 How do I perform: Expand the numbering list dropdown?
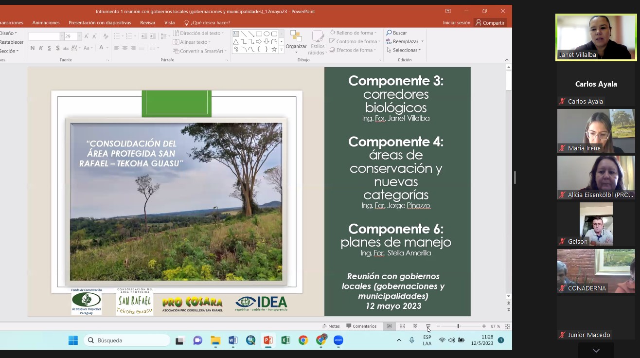135,36
